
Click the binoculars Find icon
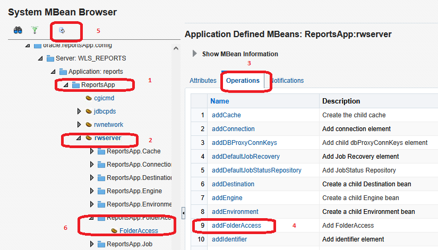point(18,31)
